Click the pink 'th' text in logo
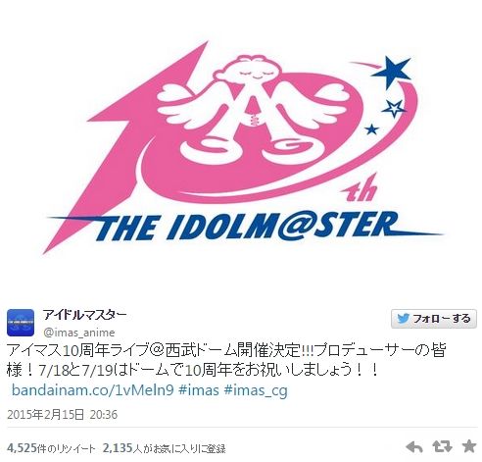482x462 pixels. click(361, 190)
